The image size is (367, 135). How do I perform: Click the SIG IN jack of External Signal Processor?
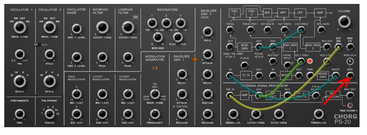point(230,96)
